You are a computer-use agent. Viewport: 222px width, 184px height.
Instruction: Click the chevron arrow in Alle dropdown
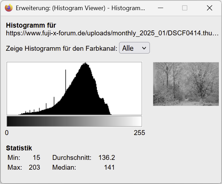[x=144, y=49]
